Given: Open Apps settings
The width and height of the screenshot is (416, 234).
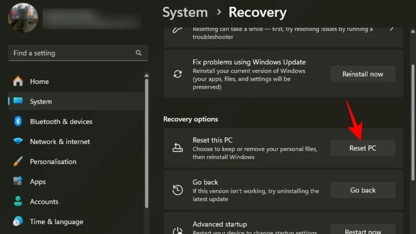Looking at the screenshot, I should pos(38,181).
